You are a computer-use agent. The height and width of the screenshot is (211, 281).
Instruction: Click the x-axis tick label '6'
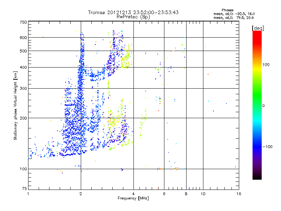point(164,194)
